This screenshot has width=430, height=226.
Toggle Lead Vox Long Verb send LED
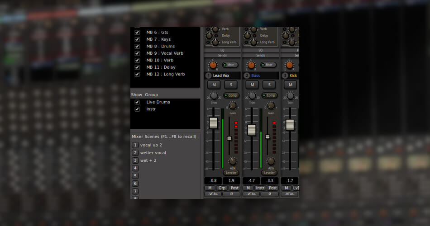[208, 42]
